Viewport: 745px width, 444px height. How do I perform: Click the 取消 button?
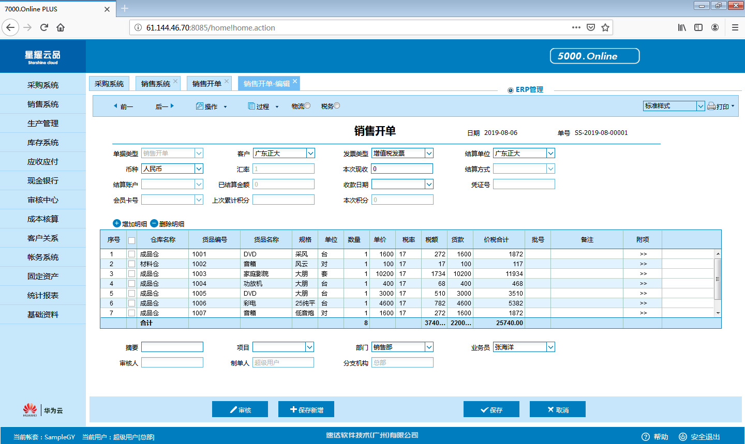558,409
